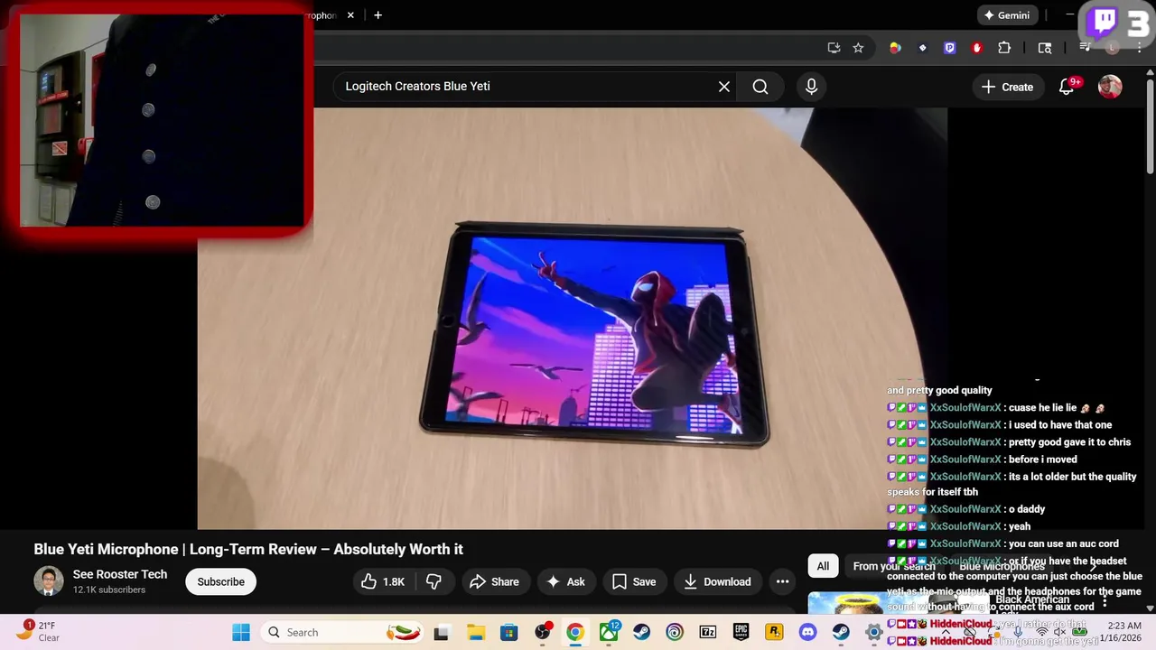Open Windows Start menu

pyautogui.click(x=241, y=632)
